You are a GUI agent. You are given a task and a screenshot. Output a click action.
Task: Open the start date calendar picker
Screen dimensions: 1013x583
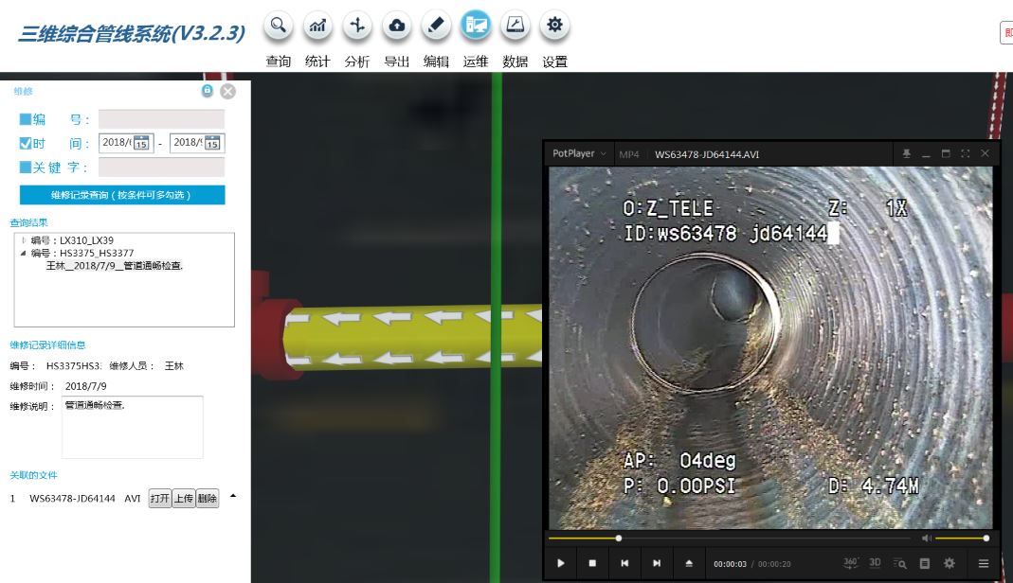(x=141, y=143)
